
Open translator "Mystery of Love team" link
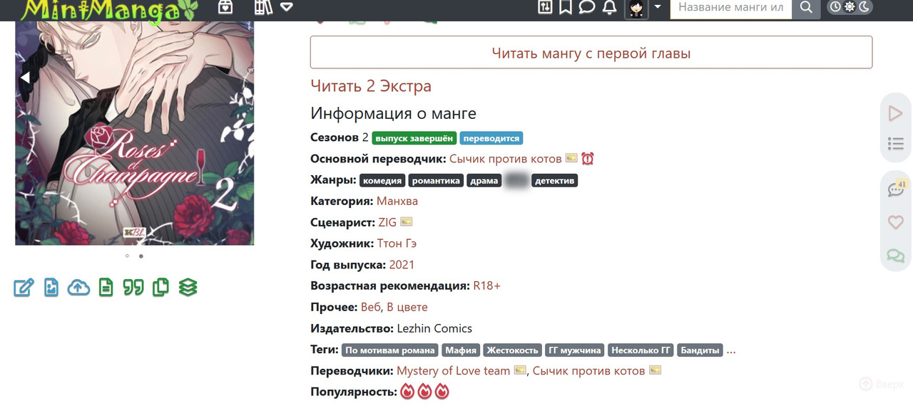click(453, 371)
